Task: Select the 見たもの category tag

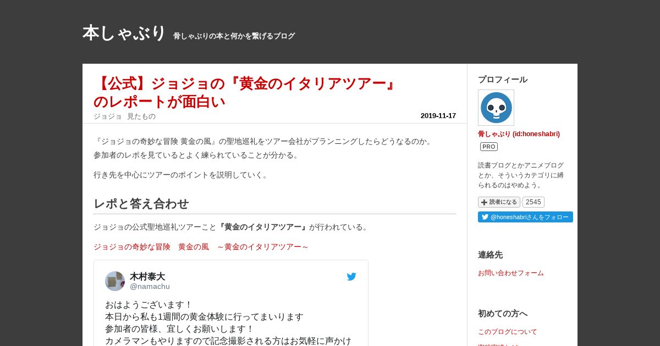Action: (141, 116)
